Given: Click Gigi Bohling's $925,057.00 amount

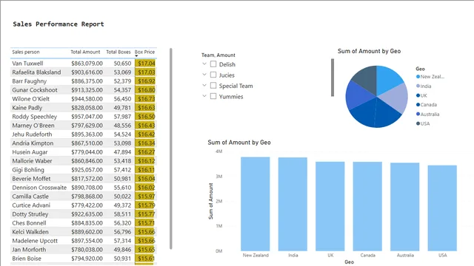Looking at the screenshot, I should point(87,170).
